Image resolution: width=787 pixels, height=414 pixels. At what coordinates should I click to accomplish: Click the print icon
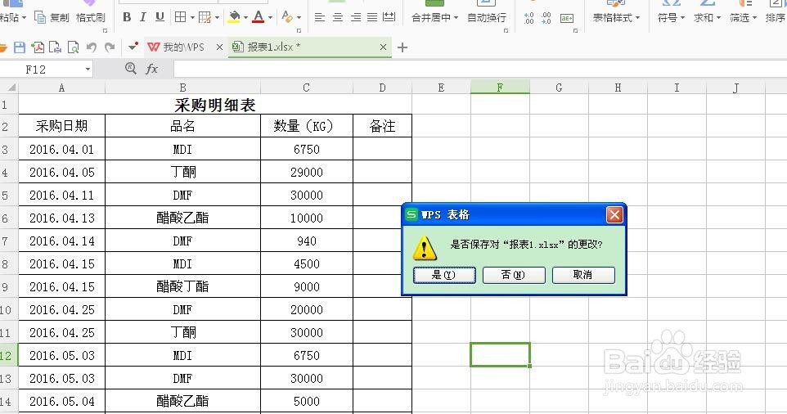pos(55,47)
